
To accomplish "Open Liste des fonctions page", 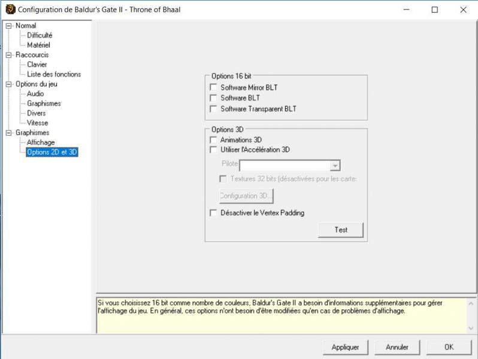I will pos(54,74).
